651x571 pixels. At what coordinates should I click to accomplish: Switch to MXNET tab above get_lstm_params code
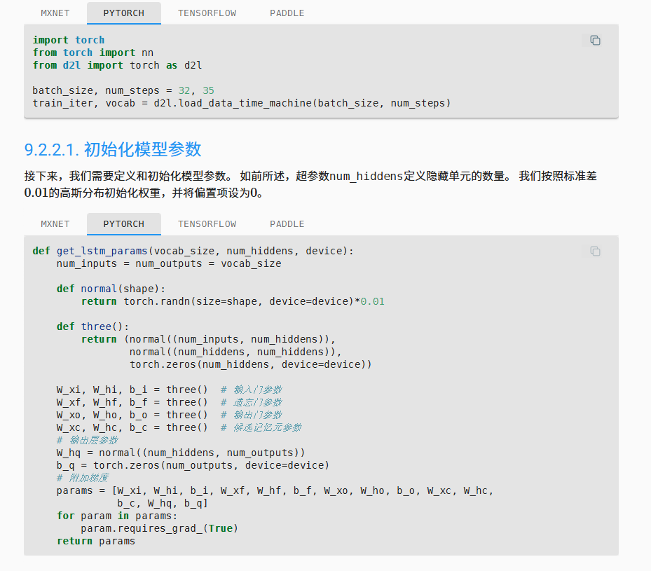pyautogui.click(x=55, y=224)
